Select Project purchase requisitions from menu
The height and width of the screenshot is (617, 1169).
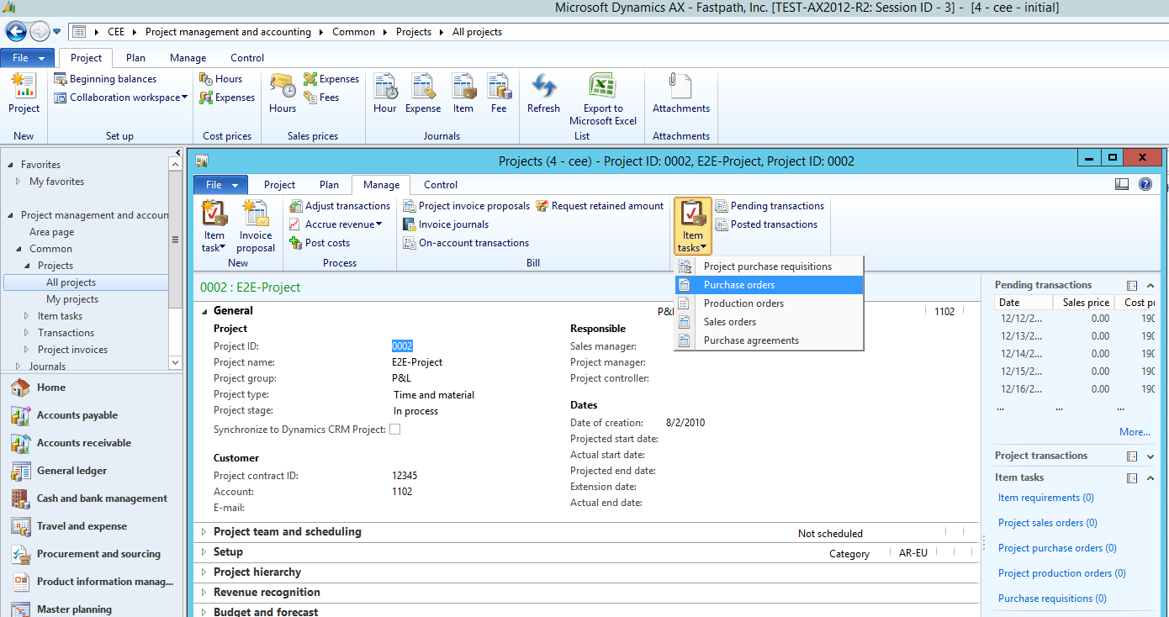click(x=769, y=266)
